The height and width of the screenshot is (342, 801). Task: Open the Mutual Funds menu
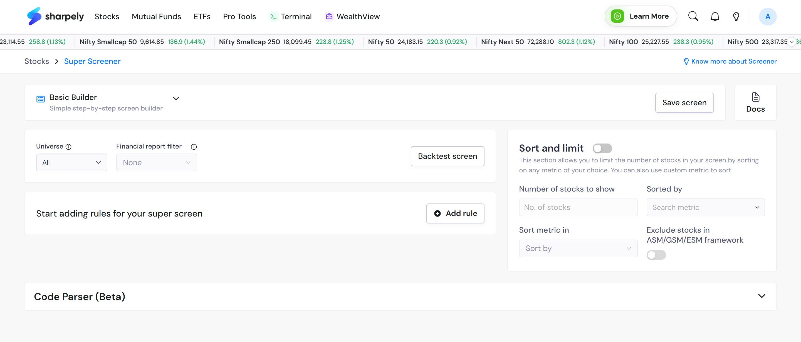pos(156,16)
